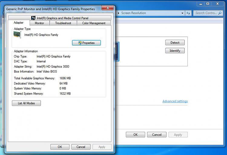Open the Advanced settings link
The image size is (227, 155).
(175, 101)
